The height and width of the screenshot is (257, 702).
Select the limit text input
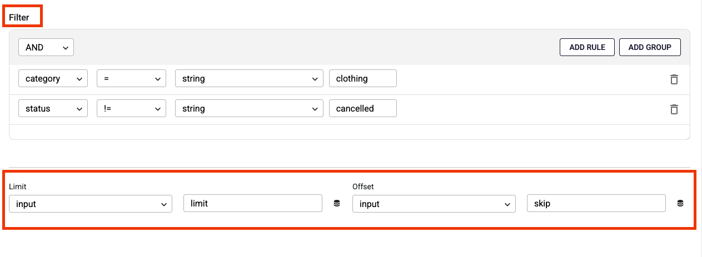[252, 204]
